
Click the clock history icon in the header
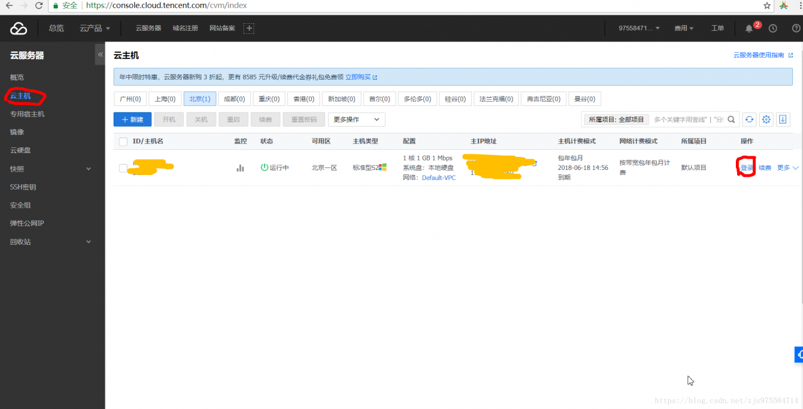coord(773,28)
